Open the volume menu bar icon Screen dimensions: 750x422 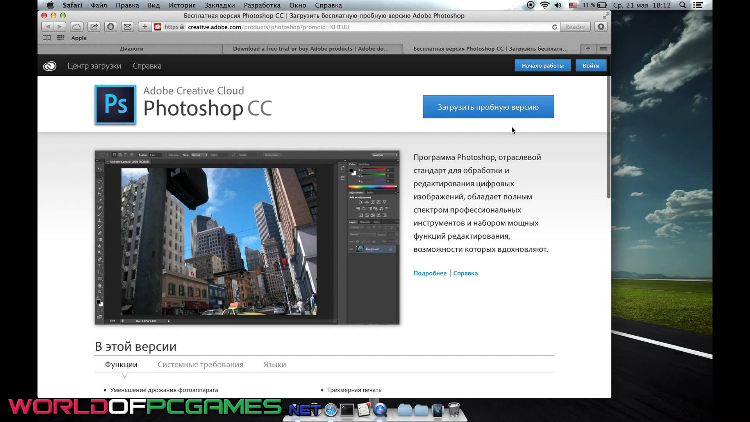tap(558, 5)
